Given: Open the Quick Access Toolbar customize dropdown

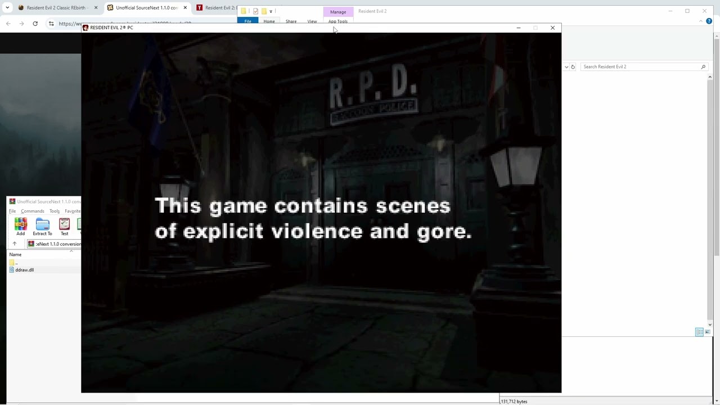Looking at the screenshot, I should tap(271, 11).
